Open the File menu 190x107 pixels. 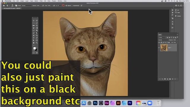(x=14, y=1)
